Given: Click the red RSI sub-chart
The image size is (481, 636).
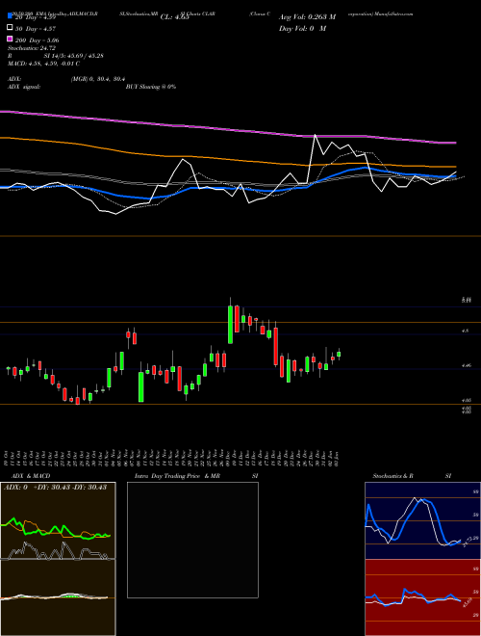Looking at the screenshot, I should 422,597.
